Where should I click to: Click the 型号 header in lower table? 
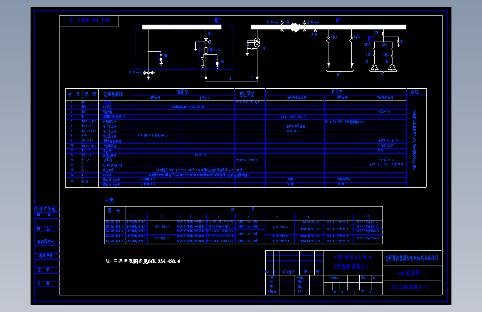point(242,209)
